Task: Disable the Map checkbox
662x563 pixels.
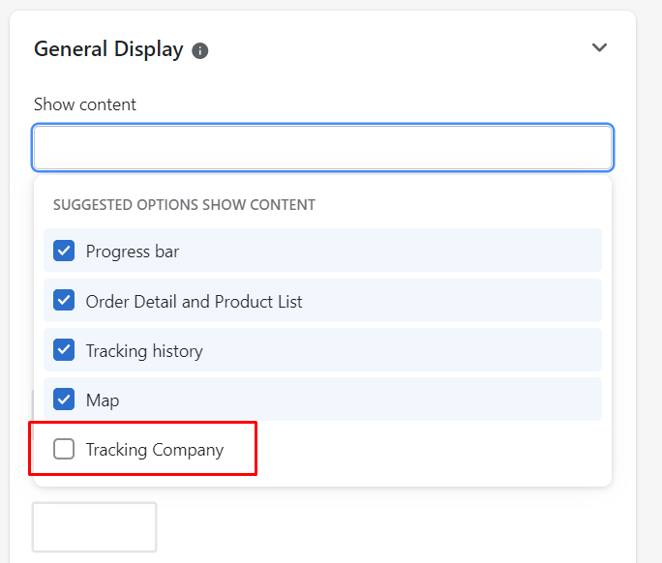Action: click(64, 400)
